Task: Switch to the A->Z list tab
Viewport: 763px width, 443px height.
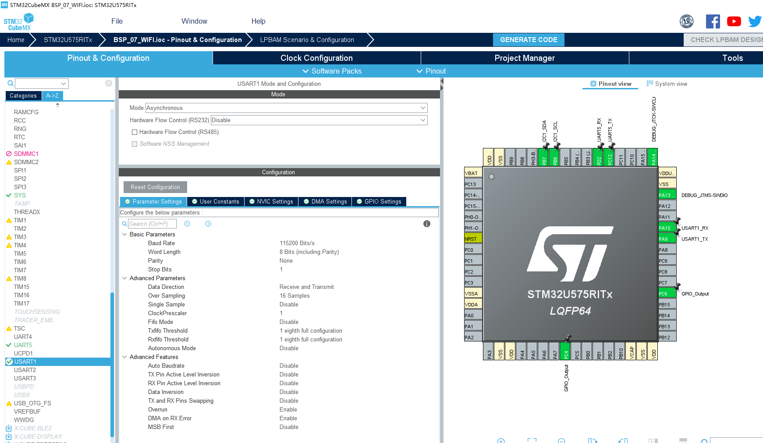Action: pyautogui.click(x=52, y=95)
